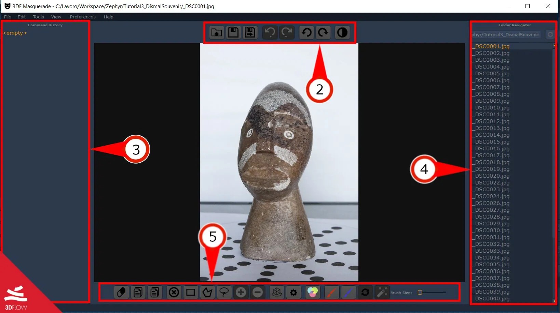Viewport: 560px width, 313px height.
Task: Redo the last undone action
Action: tap(287, 32)
